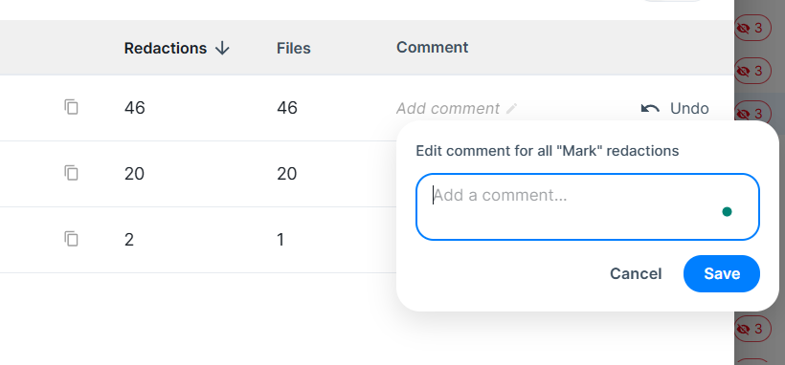Click the sort arrow beside Redactions header
The height and width of the screenshot is (365, 785).
tap(222, 48)
